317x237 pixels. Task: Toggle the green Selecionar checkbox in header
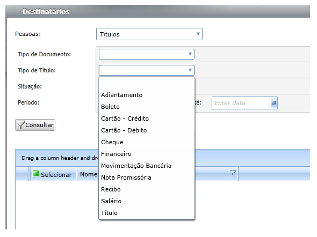[35, 174]
